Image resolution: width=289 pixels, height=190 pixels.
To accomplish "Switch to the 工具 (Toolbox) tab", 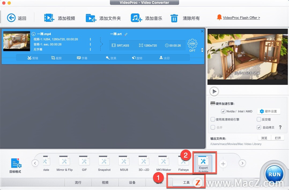I will point(186,182).
